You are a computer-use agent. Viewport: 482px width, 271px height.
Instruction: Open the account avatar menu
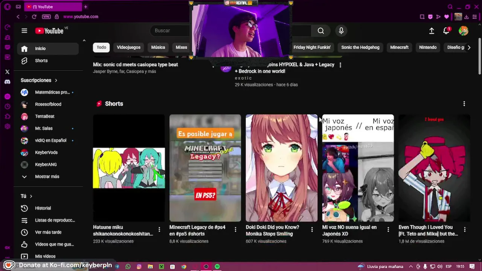pos(464,31)
